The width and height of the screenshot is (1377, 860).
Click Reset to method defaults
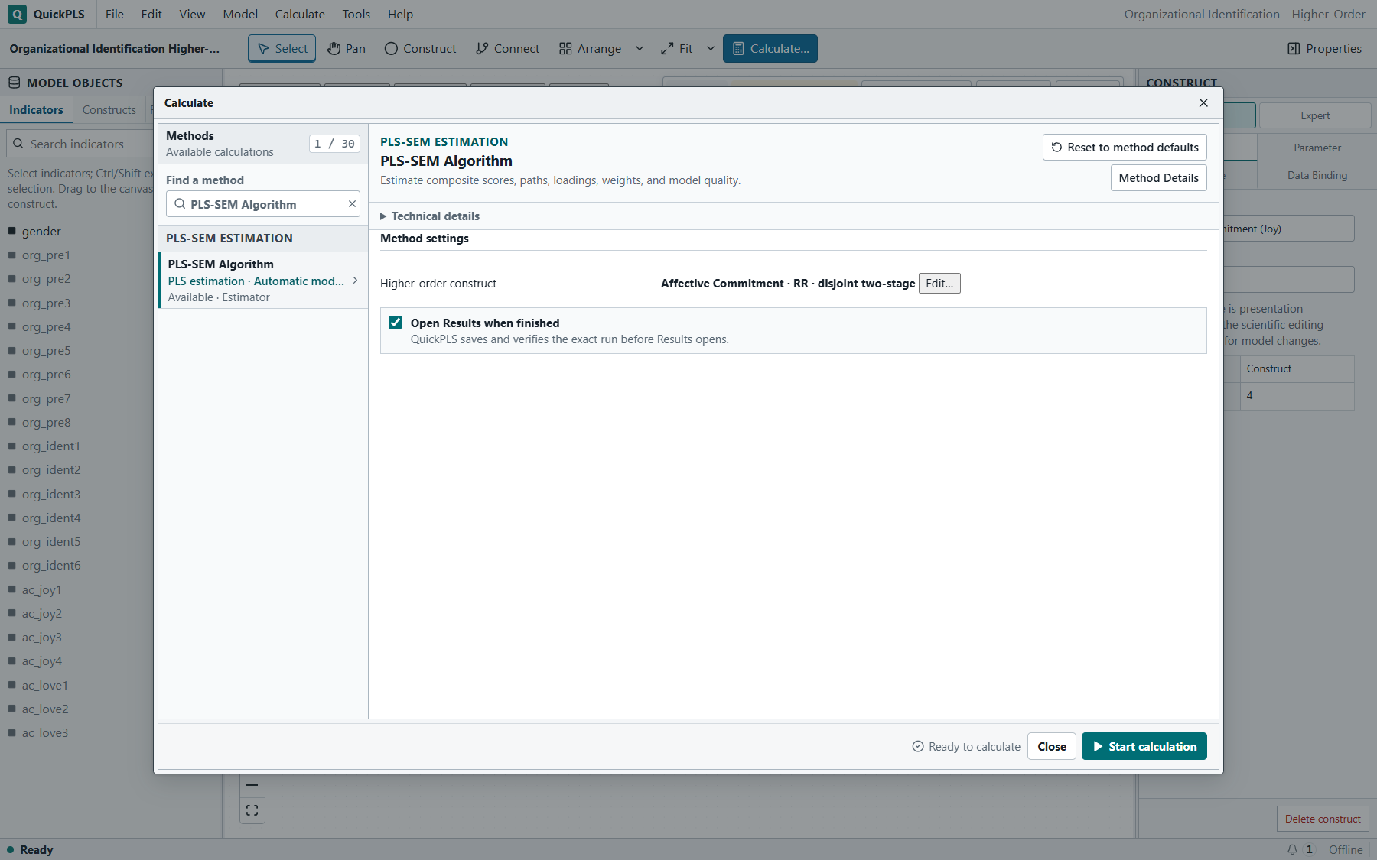pos(1125,148)
